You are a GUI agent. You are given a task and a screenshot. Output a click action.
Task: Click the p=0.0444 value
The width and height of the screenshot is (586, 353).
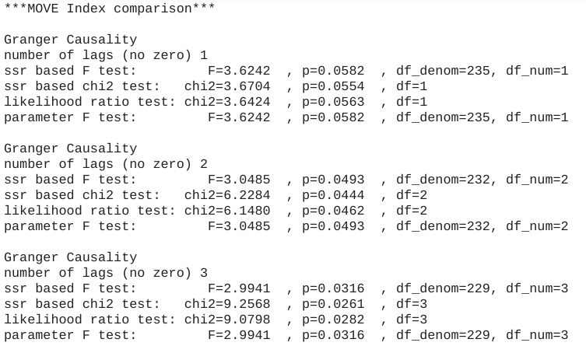click(332, 195)
